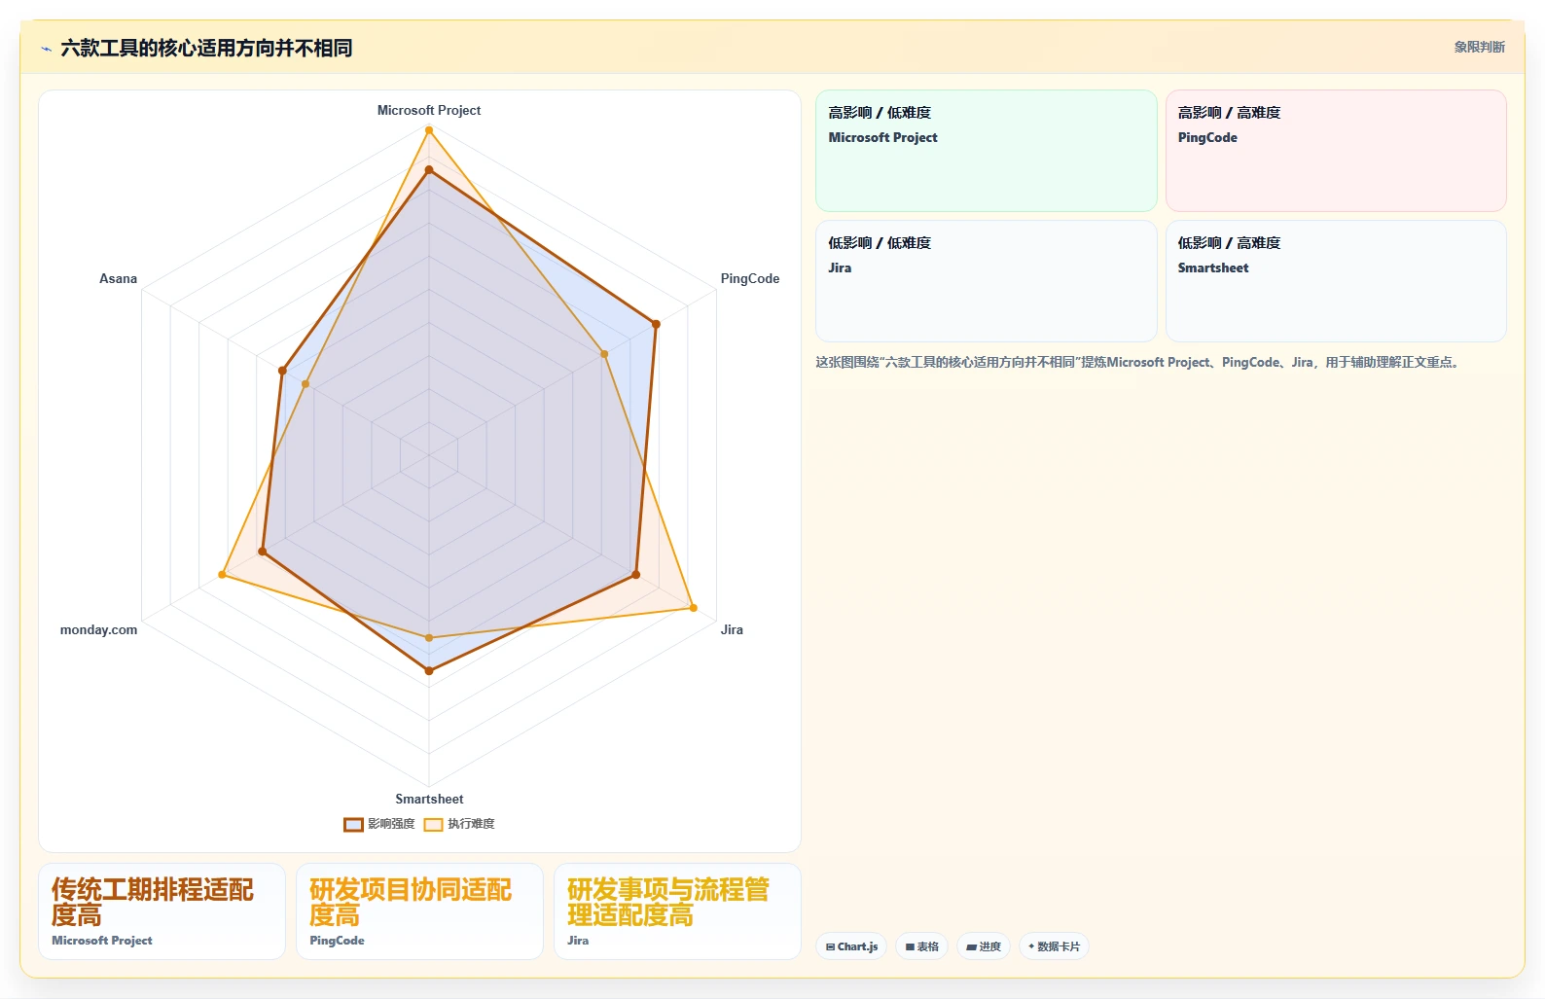Click the small icon before the page title
1545x999 pixels.
point(46,49)
